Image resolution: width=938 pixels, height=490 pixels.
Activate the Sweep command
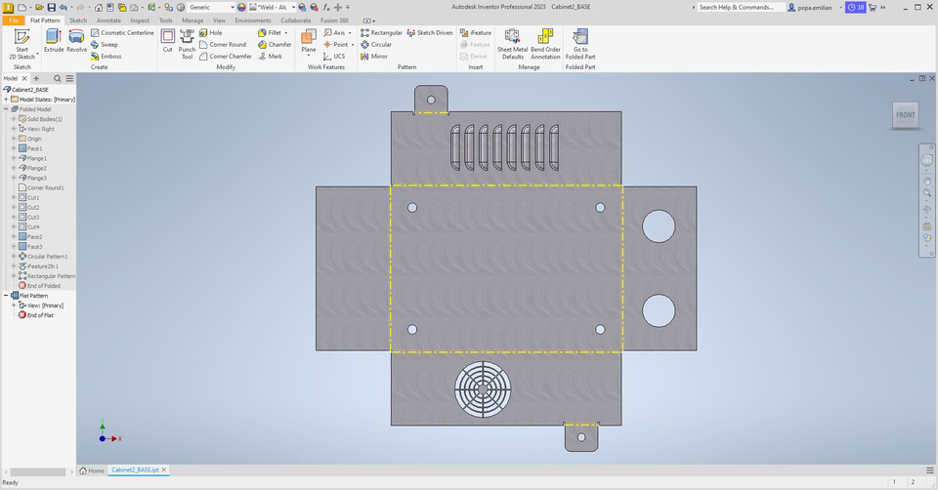pyautogui.click(x=105, y=44)
